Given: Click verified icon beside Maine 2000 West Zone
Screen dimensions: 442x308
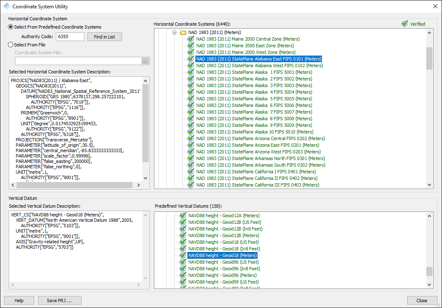Looking at the screenshot, I should click(x=191, y=52).
